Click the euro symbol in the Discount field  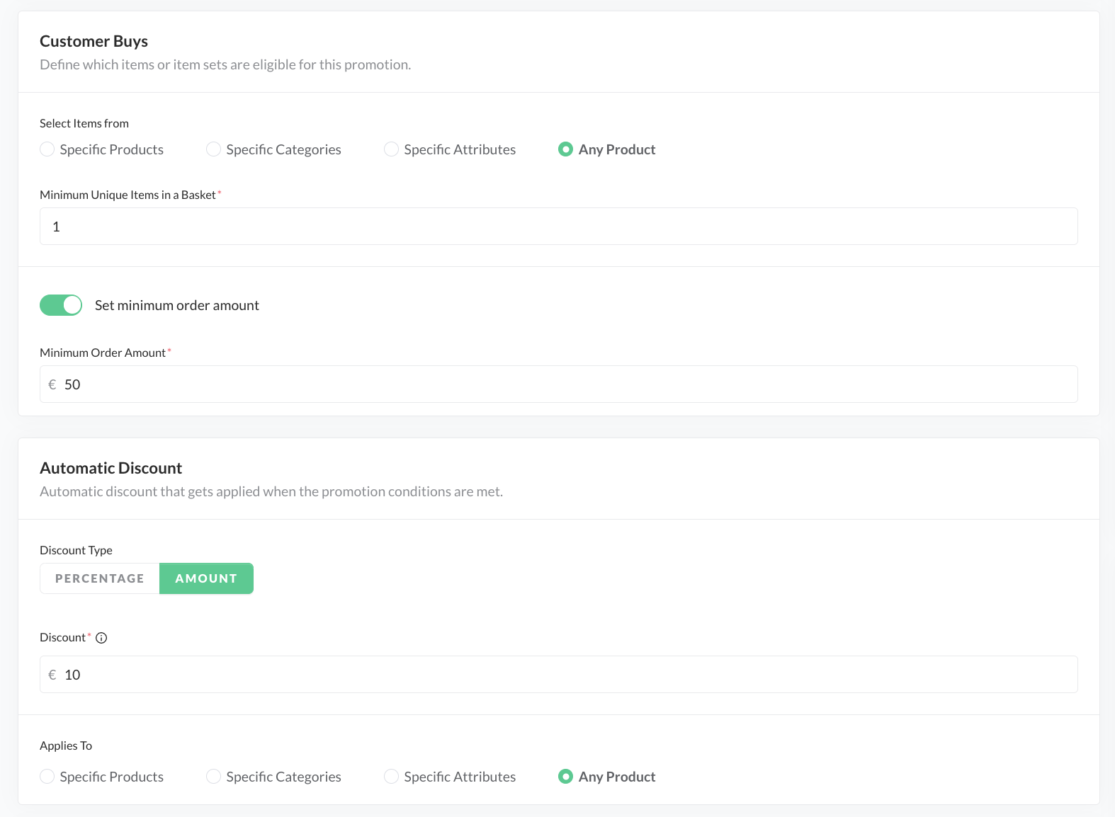tap(52, 675)
